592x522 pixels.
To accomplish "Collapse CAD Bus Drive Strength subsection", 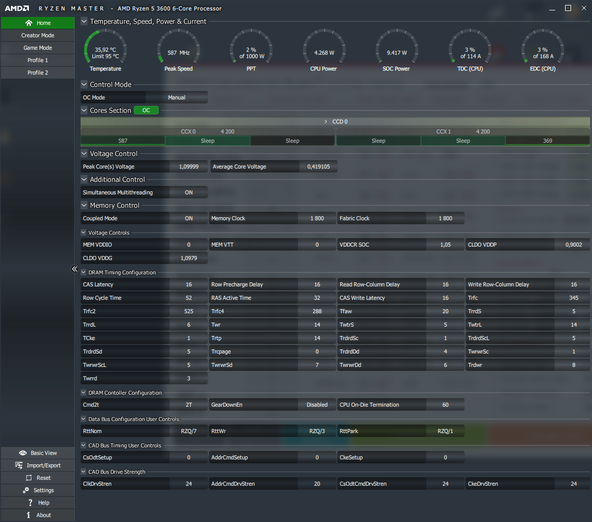I will 84,472.
